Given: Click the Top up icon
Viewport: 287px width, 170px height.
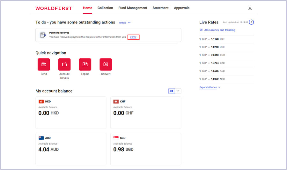Looking at the screenshot, I should 85,64.
